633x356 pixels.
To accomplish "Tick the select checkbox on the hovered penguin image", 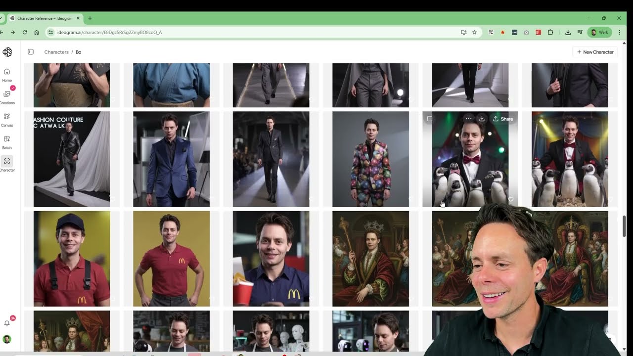I will (x=429, y=119).
